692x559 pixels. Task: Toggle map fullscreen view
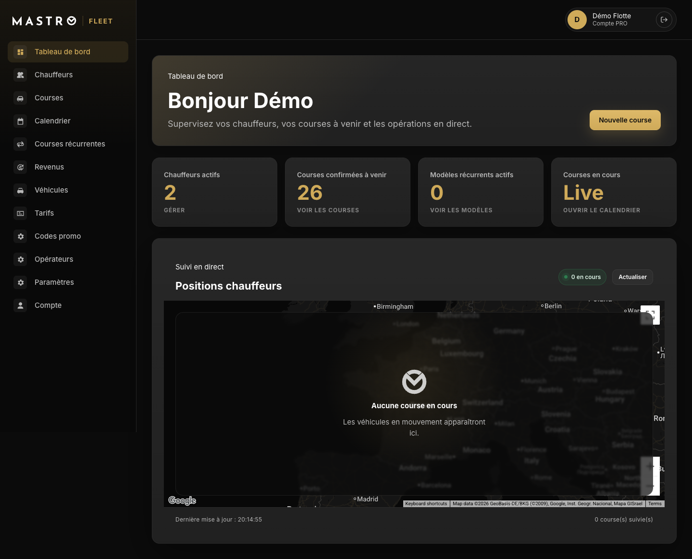(650, 315)
